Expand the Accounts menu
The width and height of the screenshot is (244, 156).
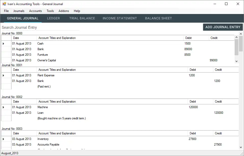click(x=36, y=11)
